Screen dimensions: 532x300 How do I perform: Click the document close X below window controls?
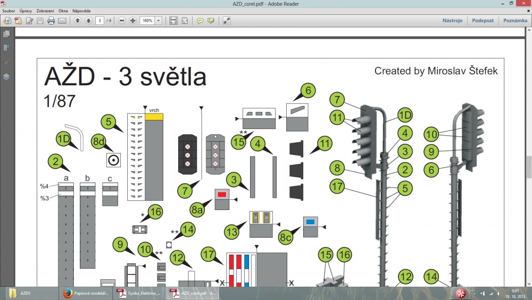point(528,11)
